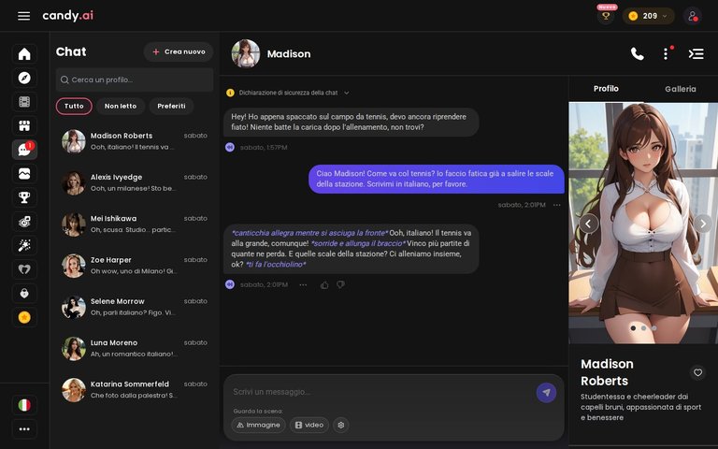718x449 pixels.
Task: Click the trophy icon with Nuovo badge
Action: pos(606,16)
